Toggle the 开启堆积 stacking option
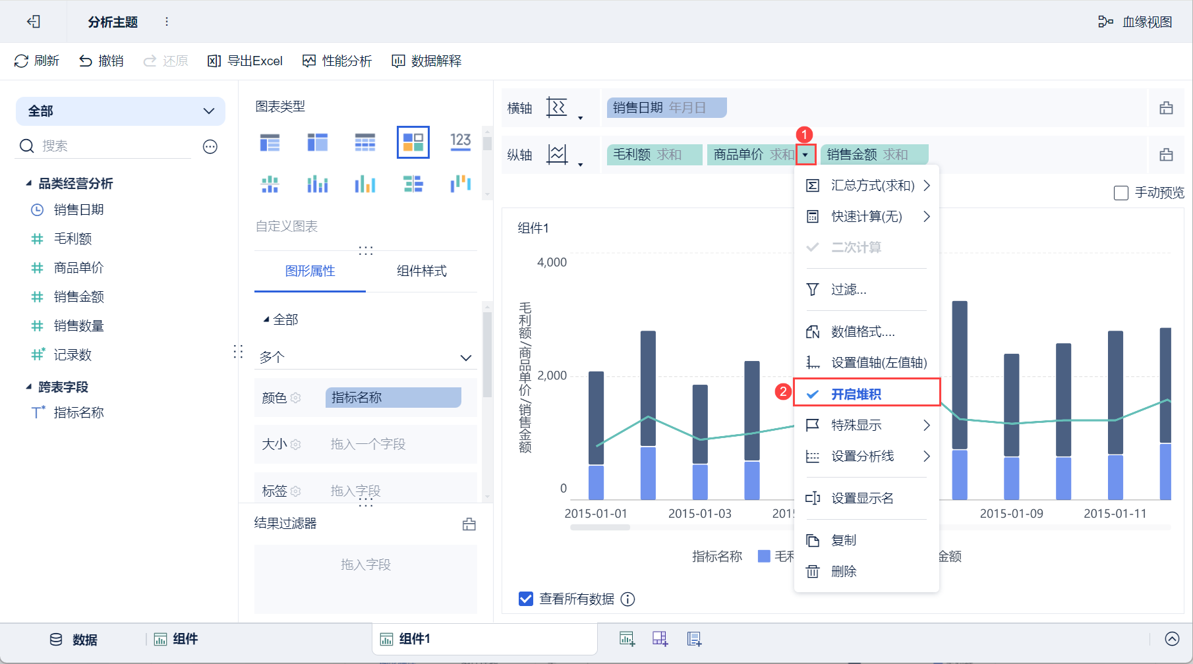This screenshot has width=1193, height=664. point(867,394)
